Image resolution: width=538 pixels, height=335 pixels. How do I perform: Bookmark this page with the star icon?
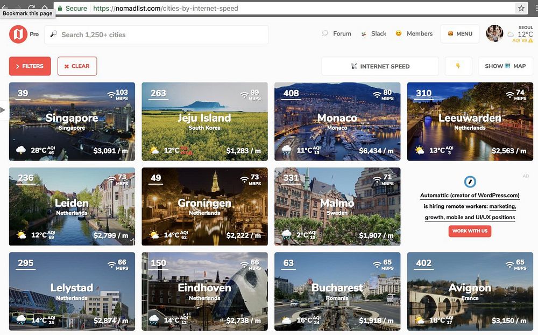click(521, 8)
